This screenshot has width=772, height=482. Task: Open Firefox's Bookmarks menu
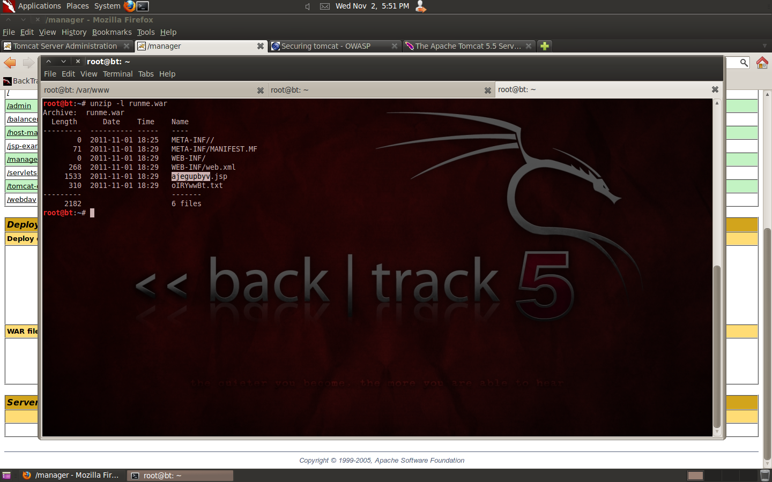pyautogui.click(x=112, y=32)
